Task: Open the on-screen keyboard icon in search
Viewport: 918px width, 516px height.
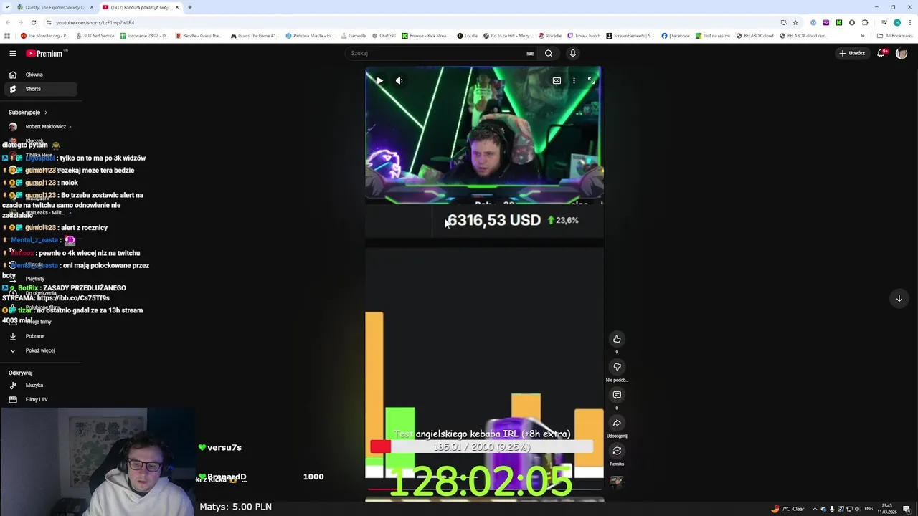Action: pos(530,53)
